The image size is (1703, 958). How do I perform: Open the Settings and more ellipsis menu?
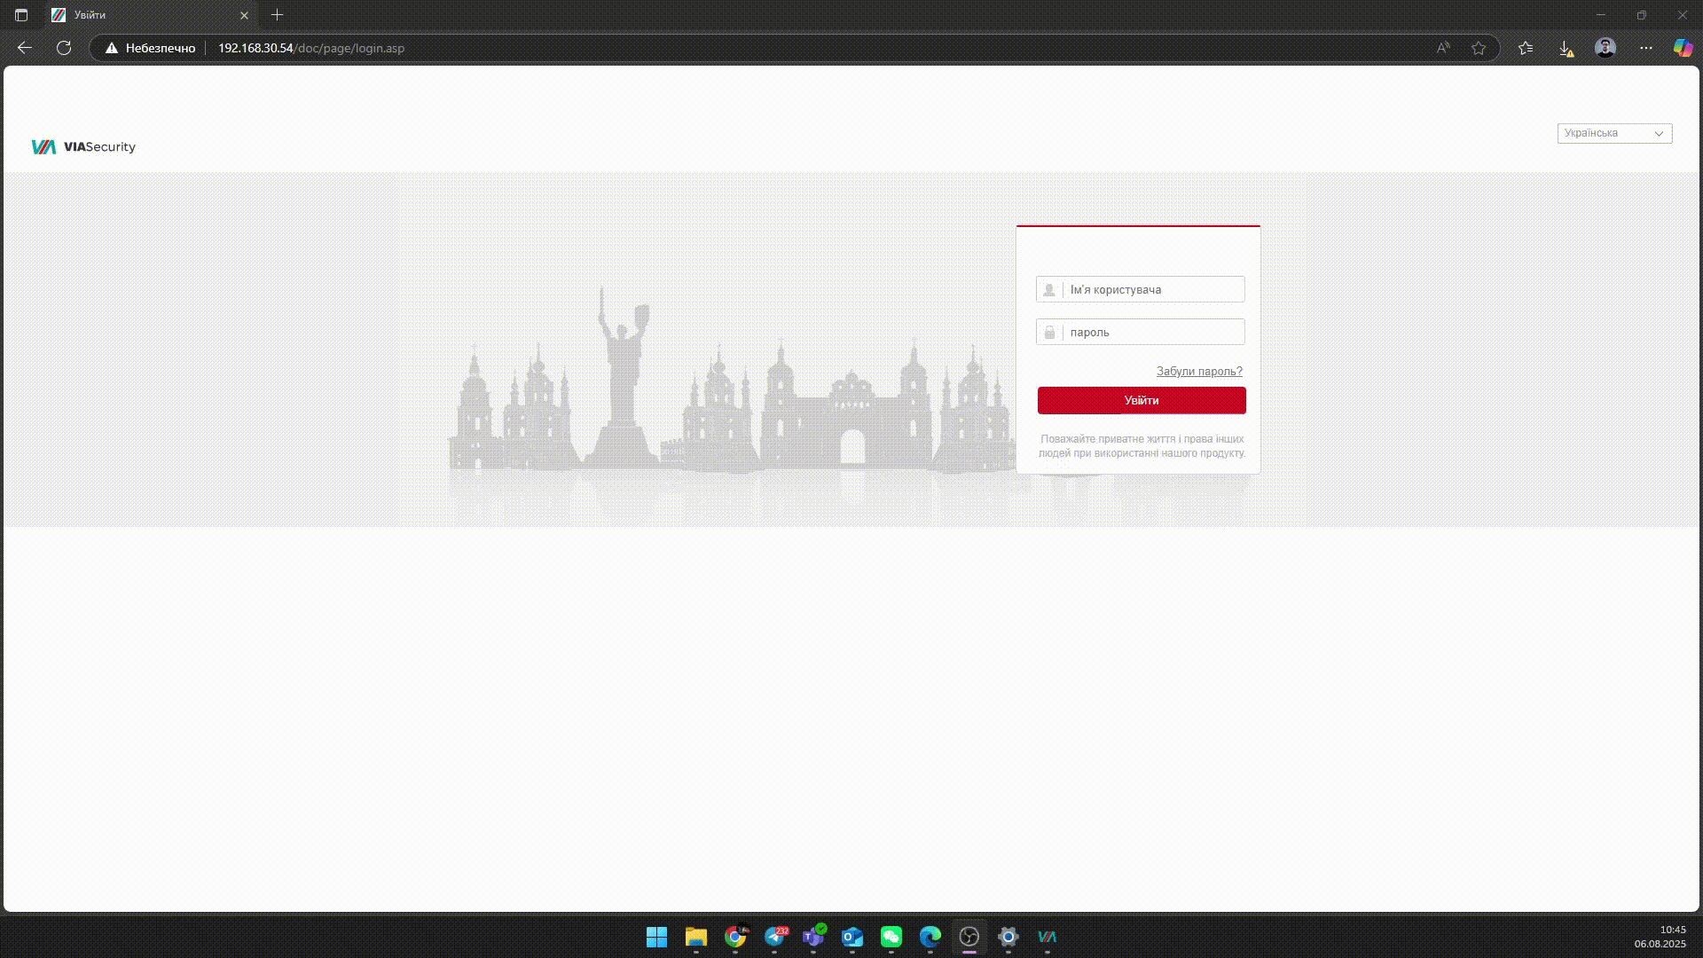[x=1646, y=48]
